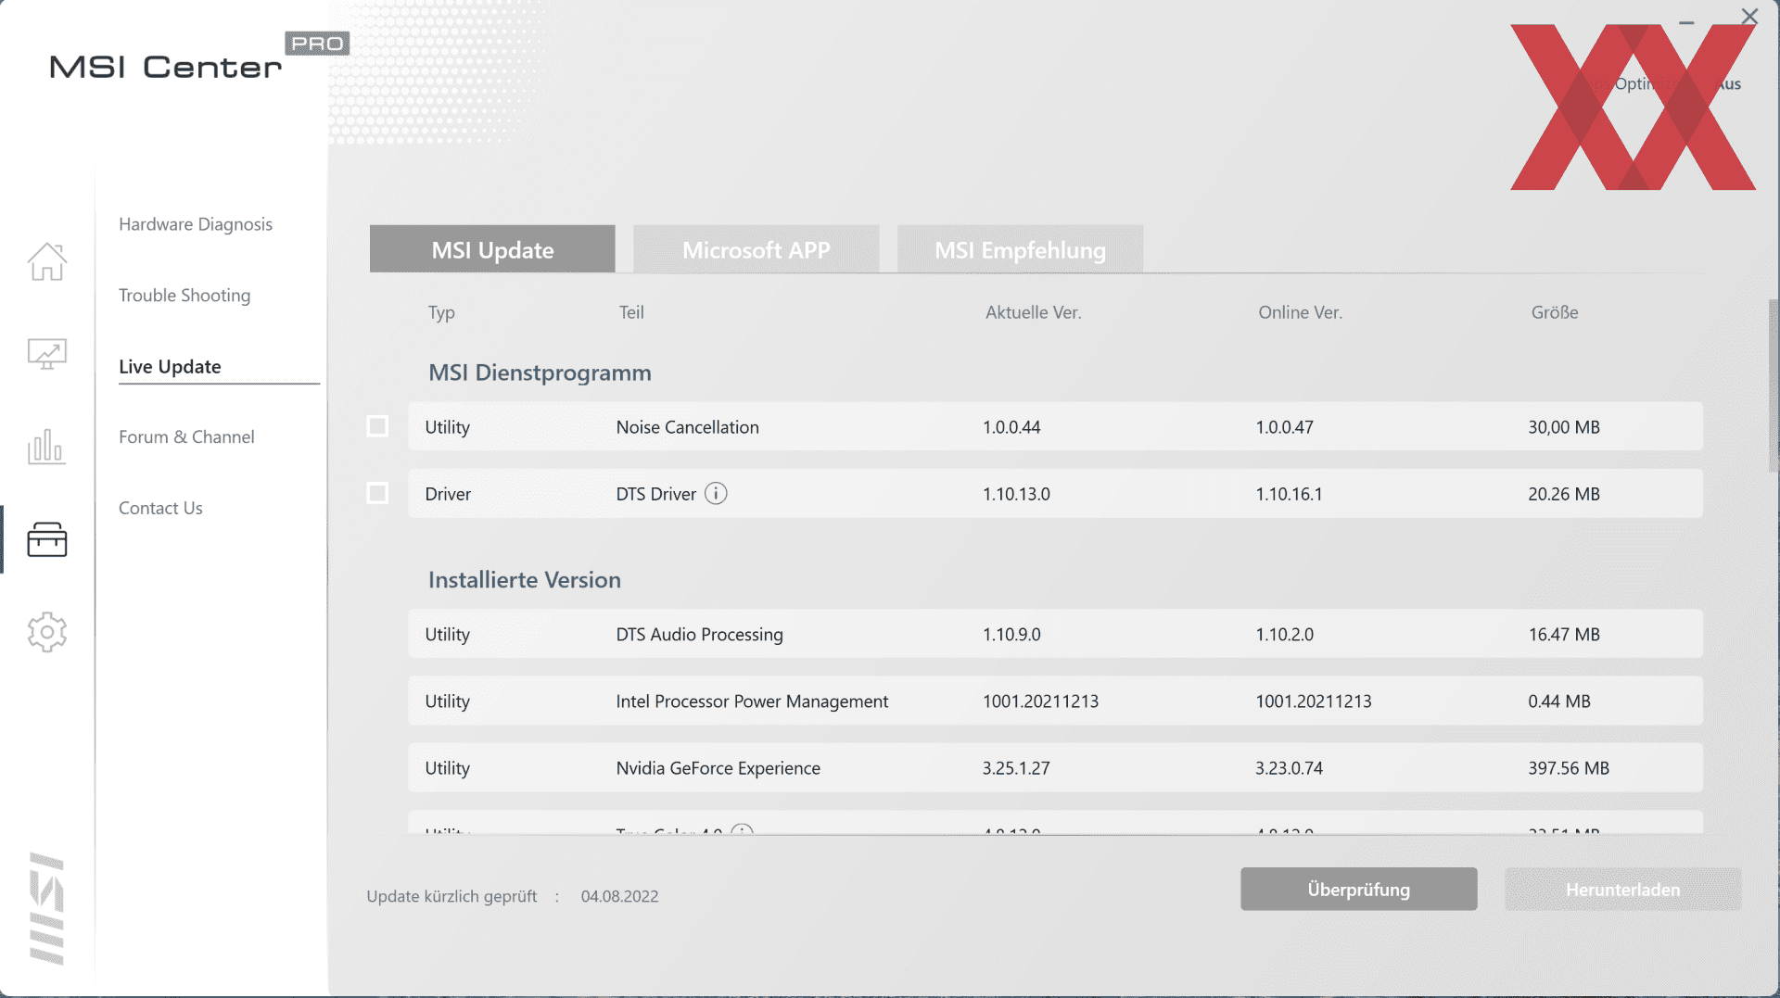Click the Herunterladen button
The height and width of the screenshot is (998, 1780).
1622,890
